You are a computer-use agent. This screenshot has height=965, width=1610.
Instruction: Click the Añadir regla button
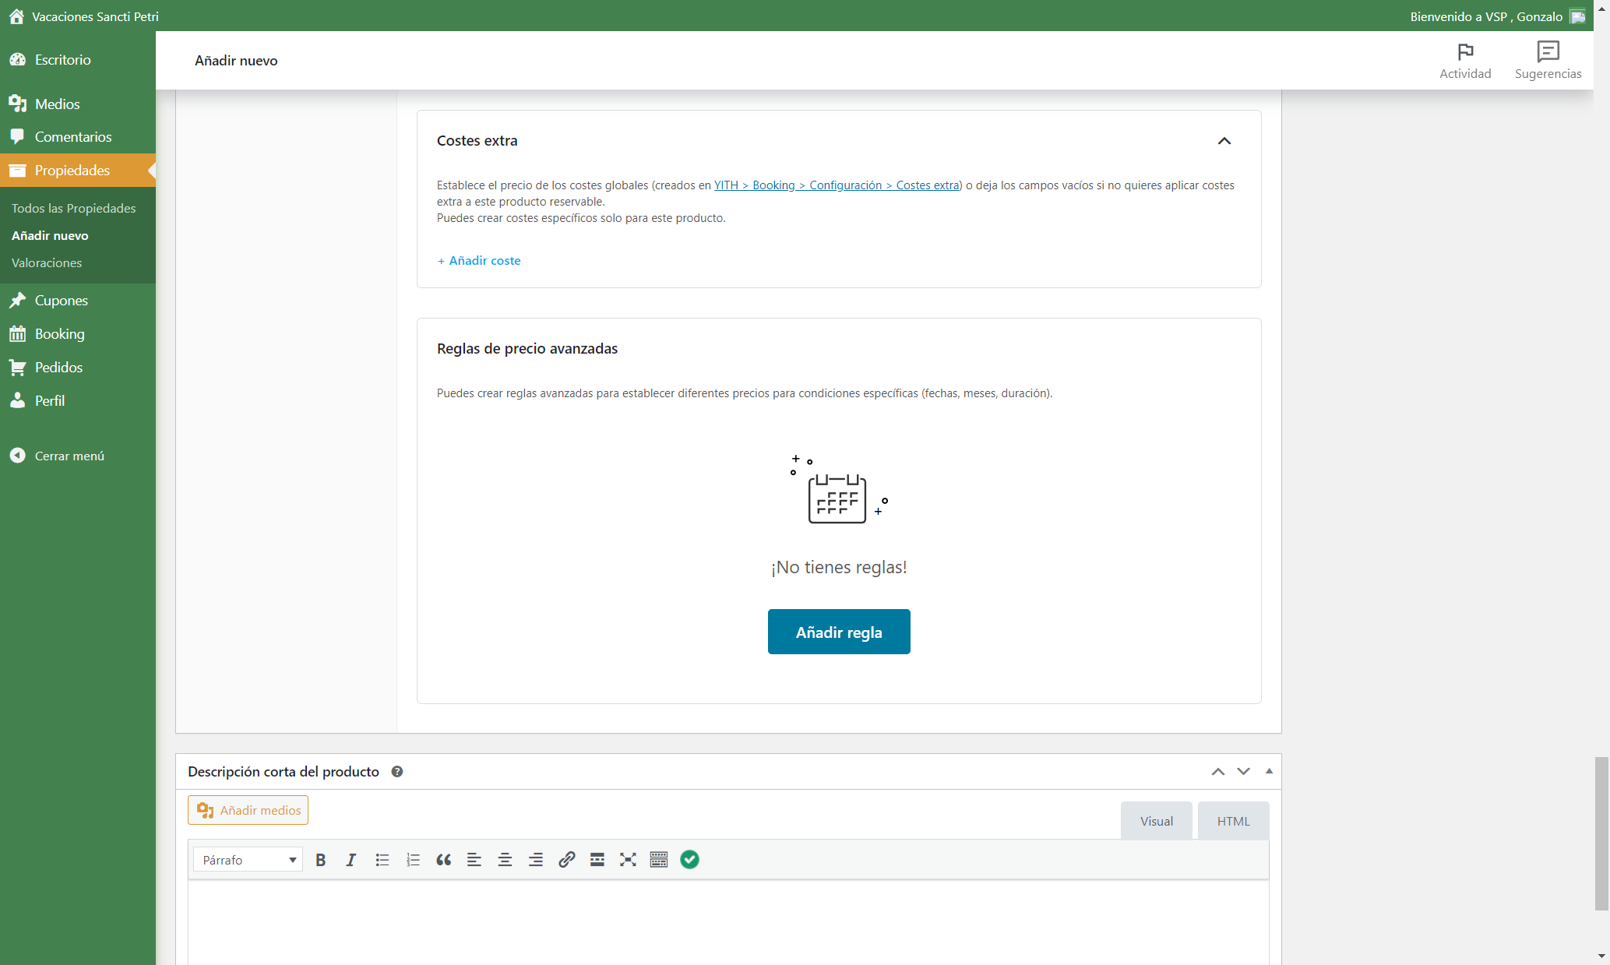pyautogui.click(x=839, y=632)
